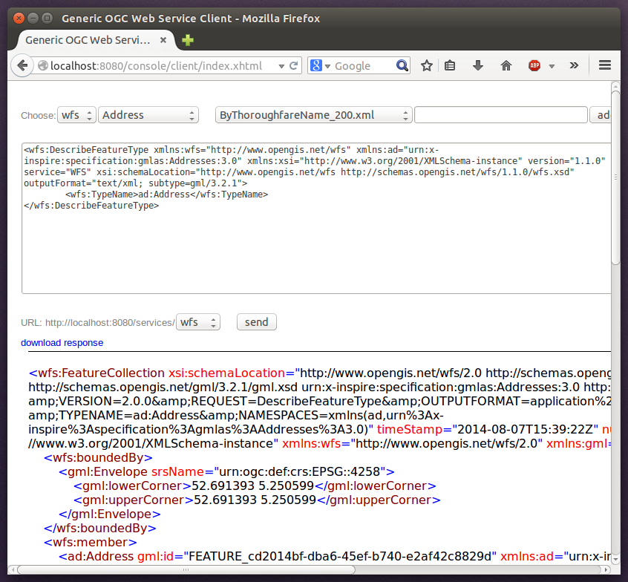Image resolution: width=628 pixels, height=582 pixels.
Task: Navigate back using the back arrow
Action: 22,65
